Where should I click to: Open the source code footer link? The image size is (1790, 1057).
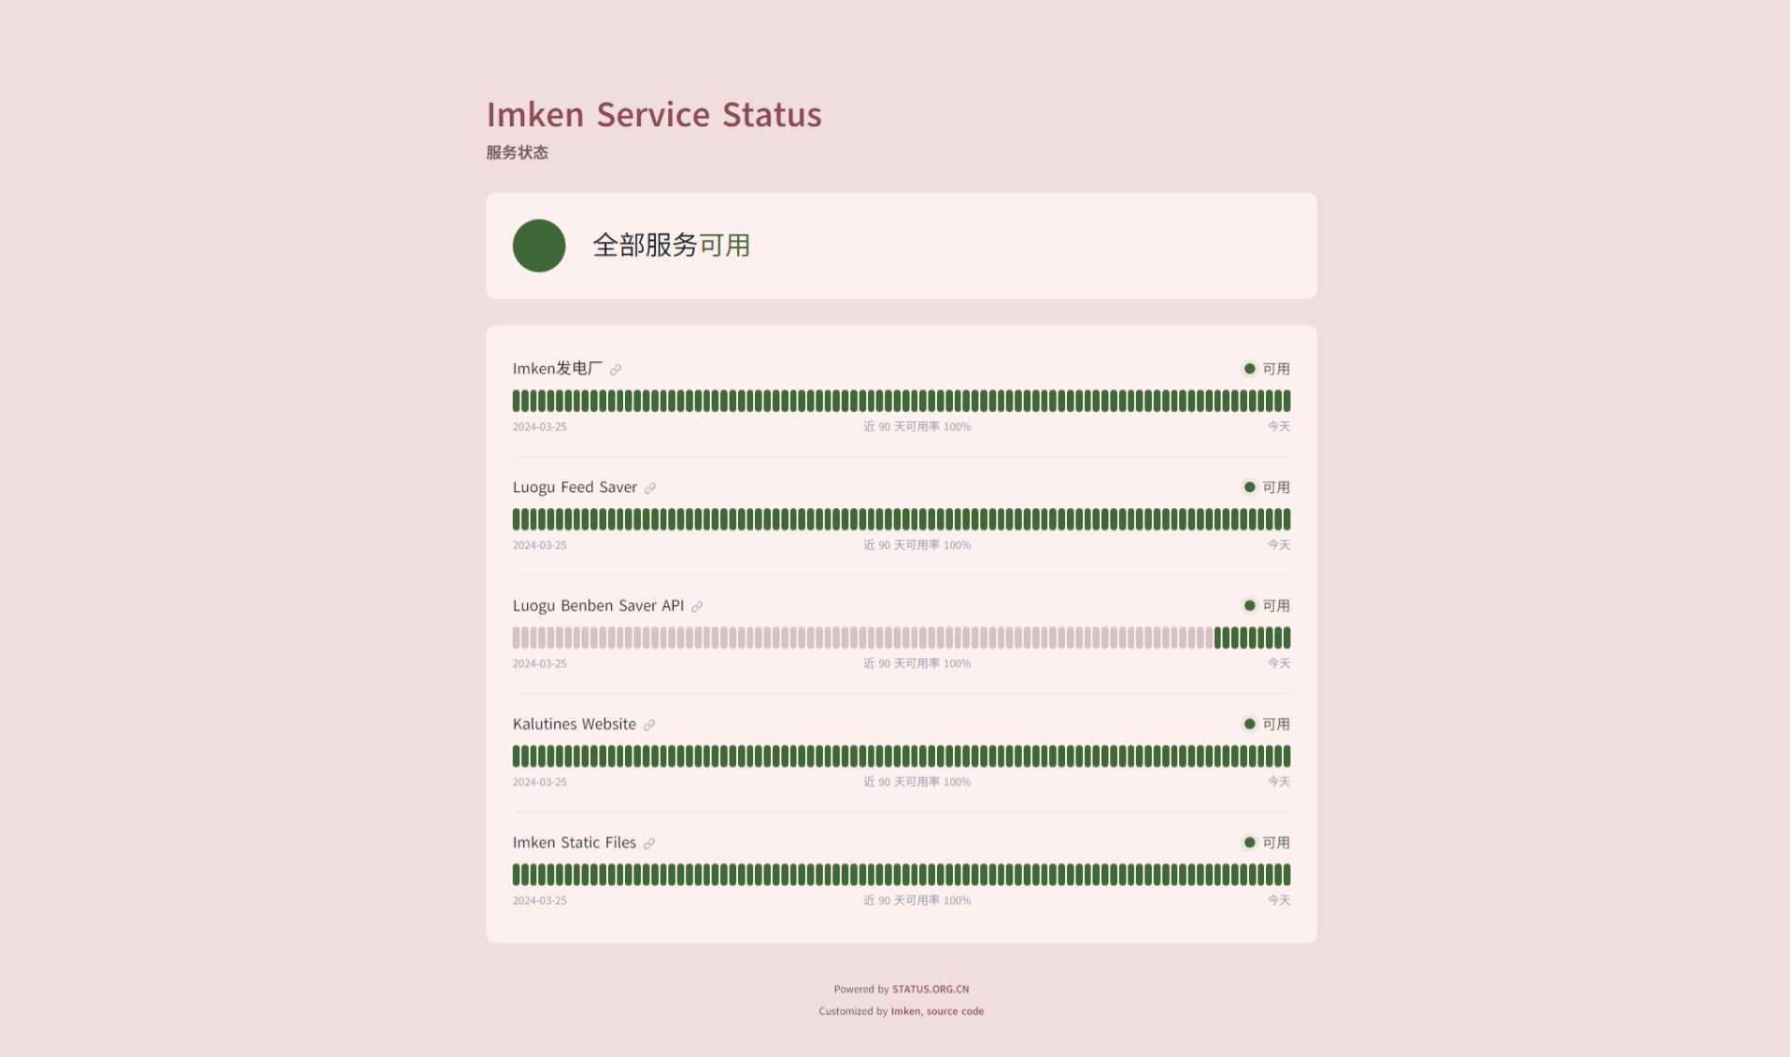tap(955, 1011)
